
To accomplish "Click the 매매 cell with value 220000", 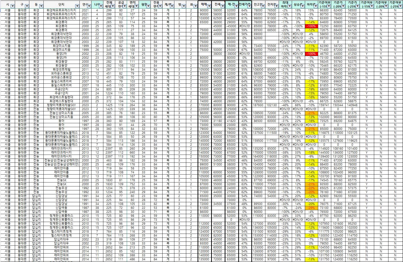I will point(204,109).
